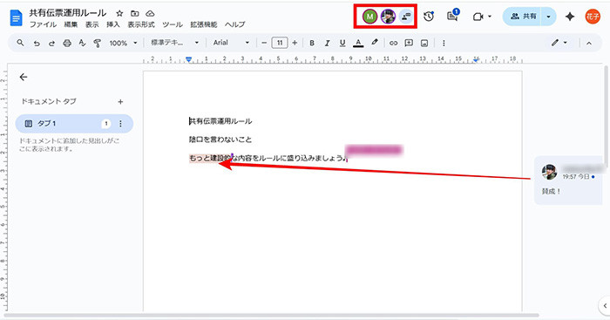Screen dimensions: 610x320
Task: Expand the video call dropdown arrow
Action: click(490, 17)
